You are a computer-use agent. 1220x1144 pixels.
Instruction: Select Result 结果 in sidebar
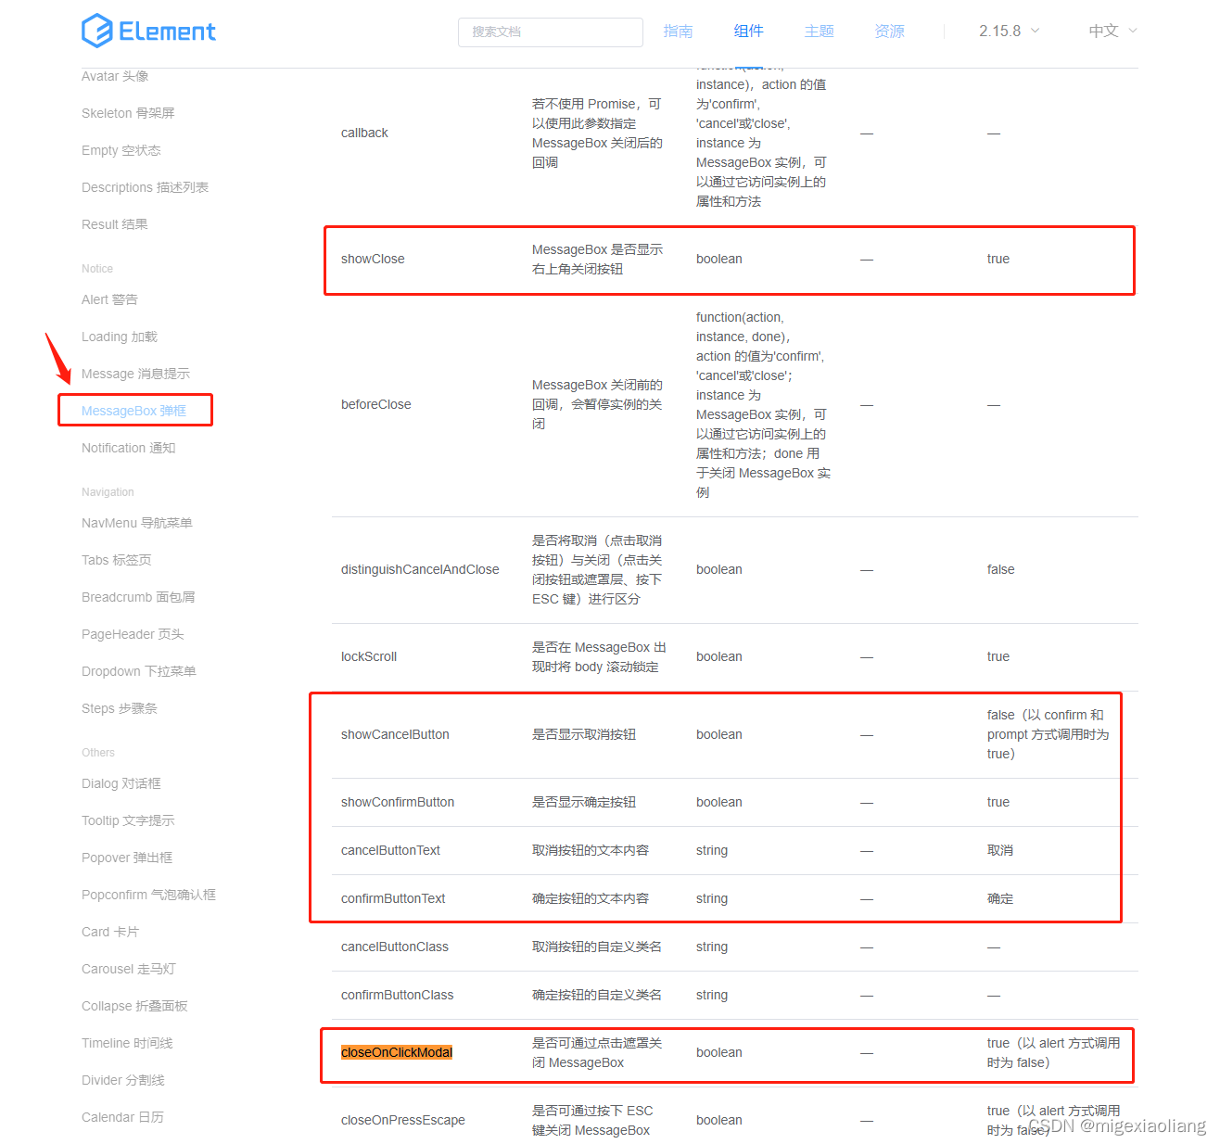pos(115,224)
